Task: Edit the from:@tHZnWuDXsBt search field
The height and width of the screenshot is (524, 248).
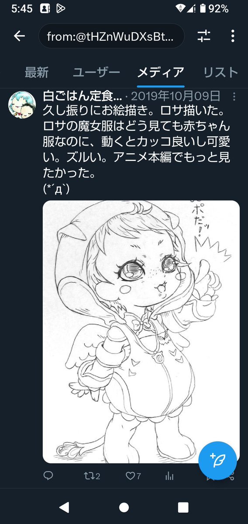Action: click(x=111, y=36)
